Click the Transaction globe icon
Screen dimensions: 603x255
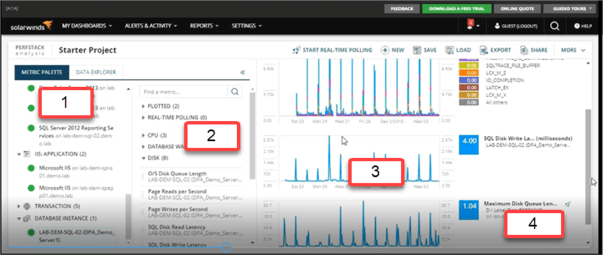click(x=27, y=206)
